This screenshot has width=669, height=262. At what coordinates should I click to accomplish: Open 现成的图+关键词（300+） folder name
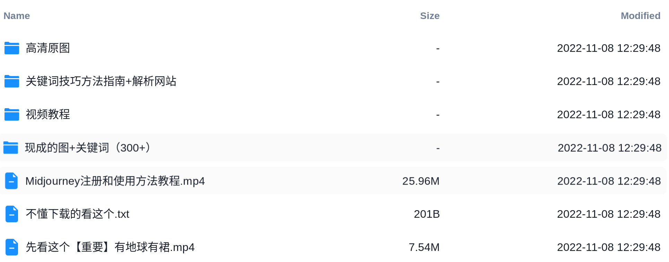[x=89, y=148]
